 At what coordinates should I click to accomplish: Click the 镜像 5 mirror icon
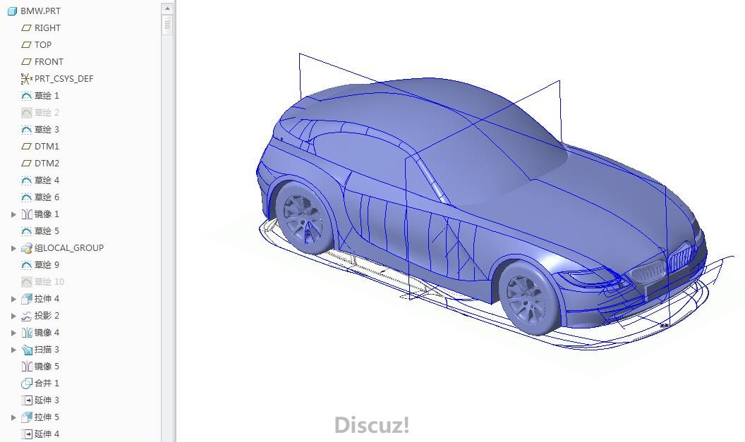27,367
